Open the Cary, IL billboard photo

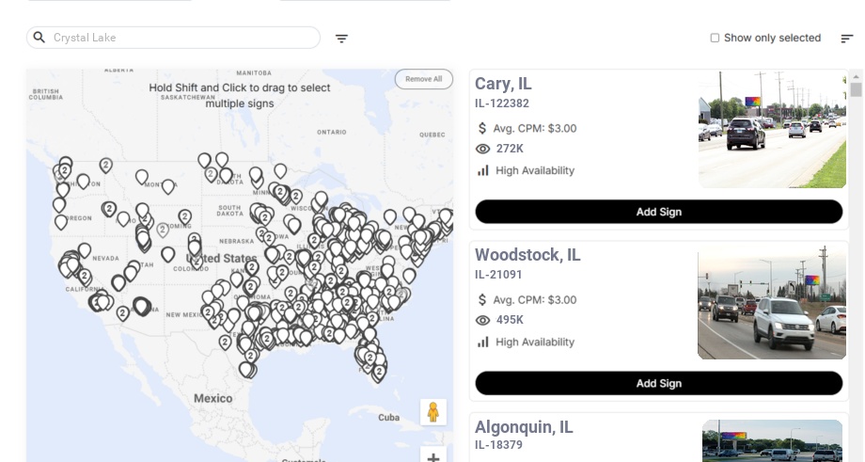pyautogui.click(x=772, y=130)
